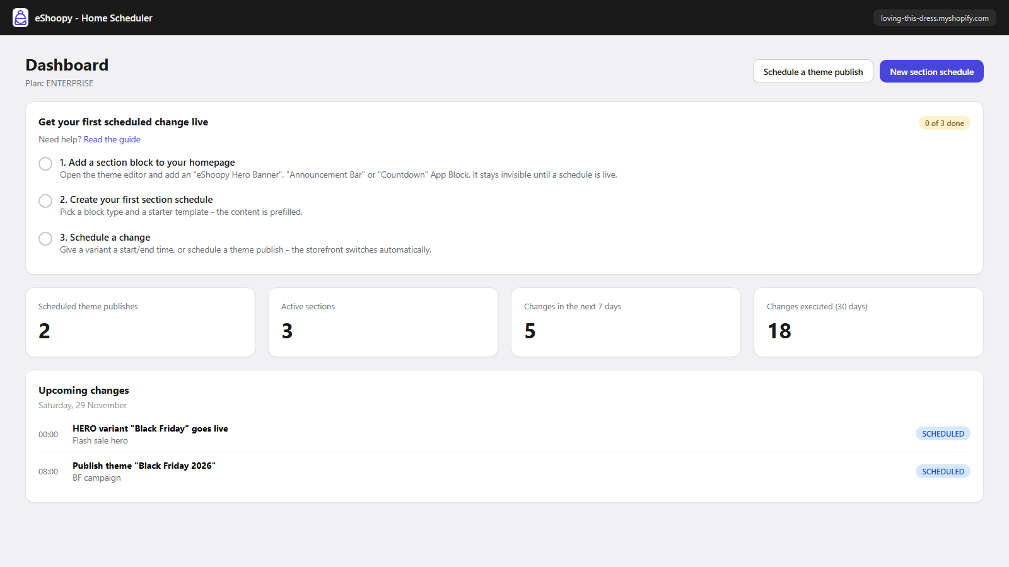The image size is (1009, 567).
Task: Click the '0 of 3 done' progress badge
Action: click(944, 123)
